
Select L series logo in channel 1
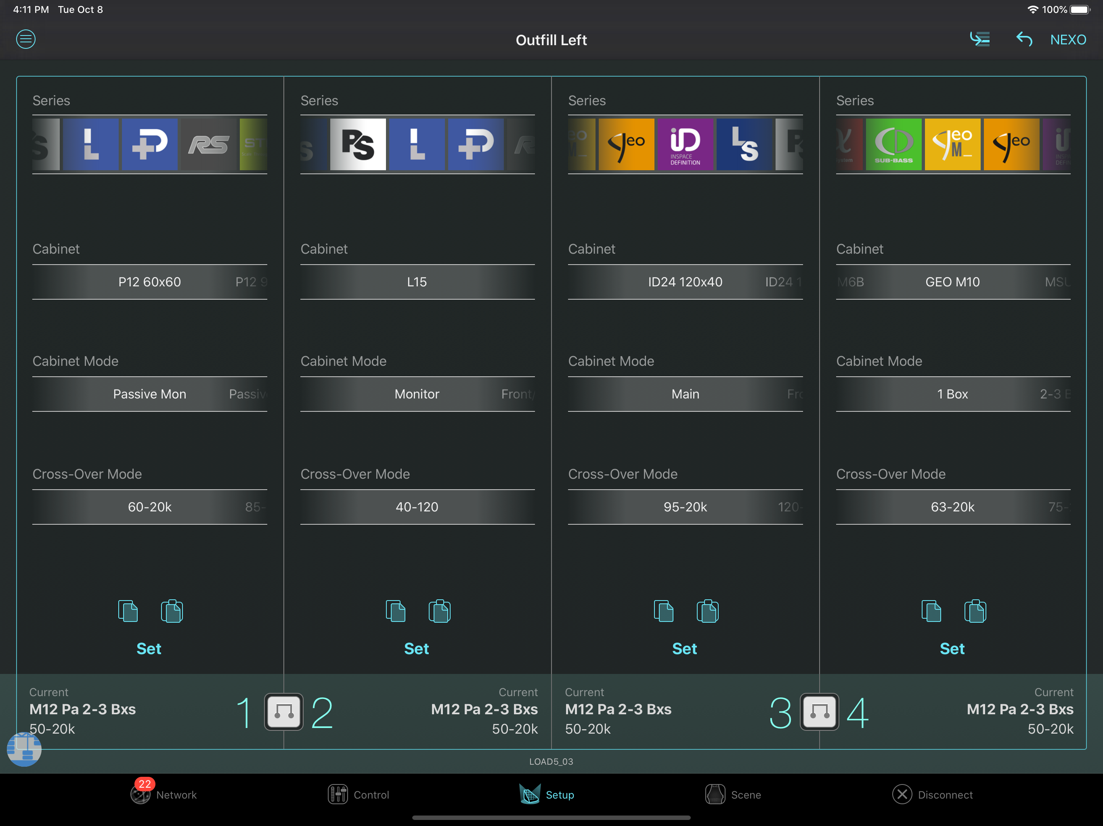tap(91, 144)
